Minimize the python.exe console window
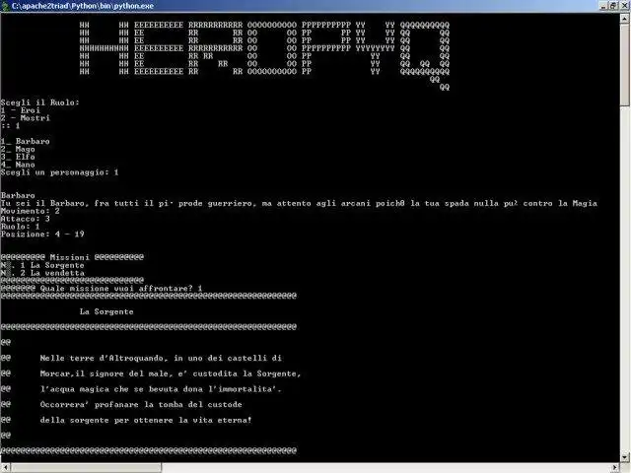The image size is (631, 473). tap(603, 6)
